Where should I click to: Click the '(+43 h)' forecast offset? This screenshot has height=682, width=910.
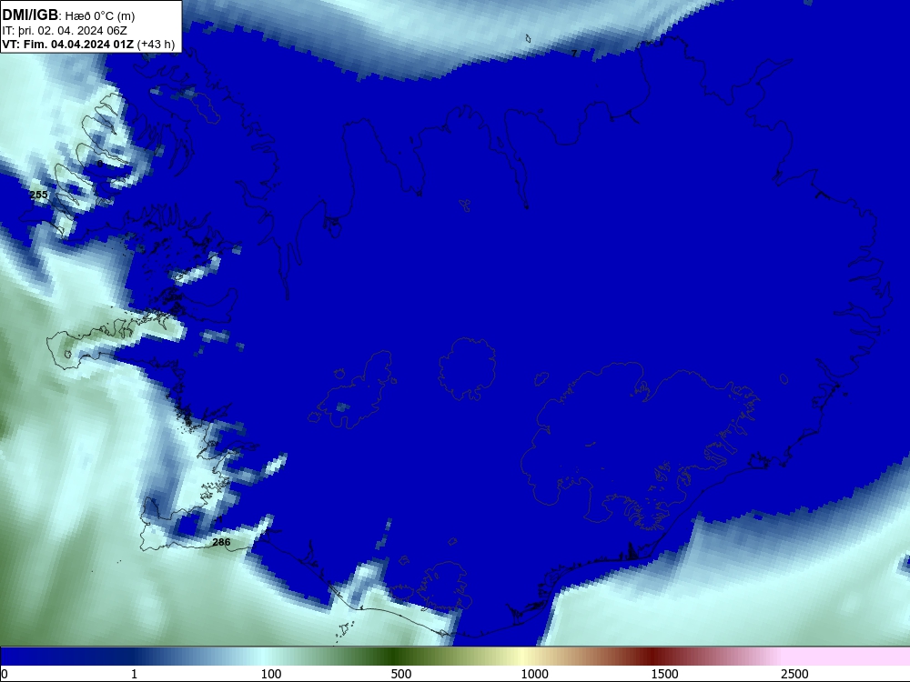point(156,45)
